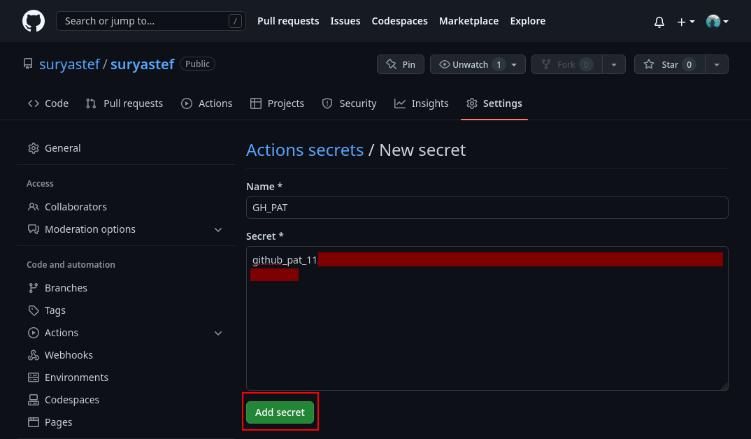Click the Actions secrets breadcrumb link

click(305, 150)
